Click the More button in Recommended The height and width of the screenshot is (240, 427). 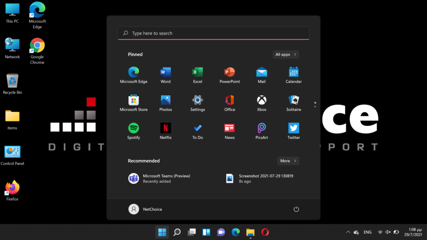coord(288,161)
